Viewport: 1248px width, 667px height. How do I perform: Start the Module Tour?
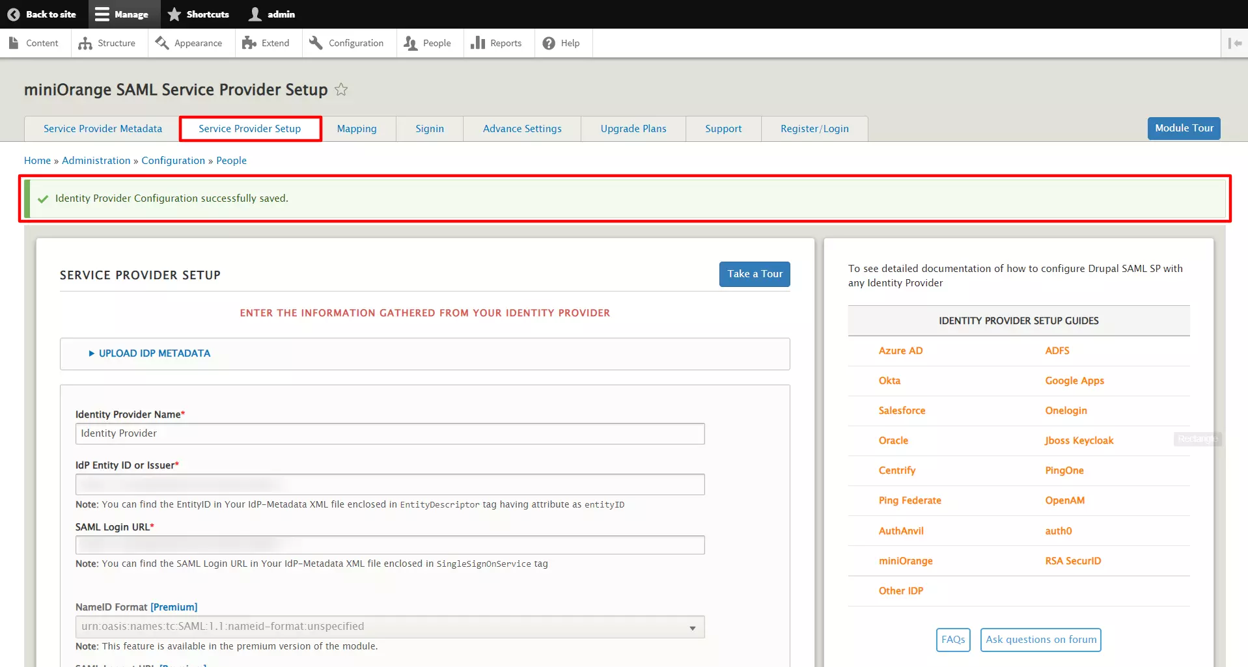[x=1184, y=128]
